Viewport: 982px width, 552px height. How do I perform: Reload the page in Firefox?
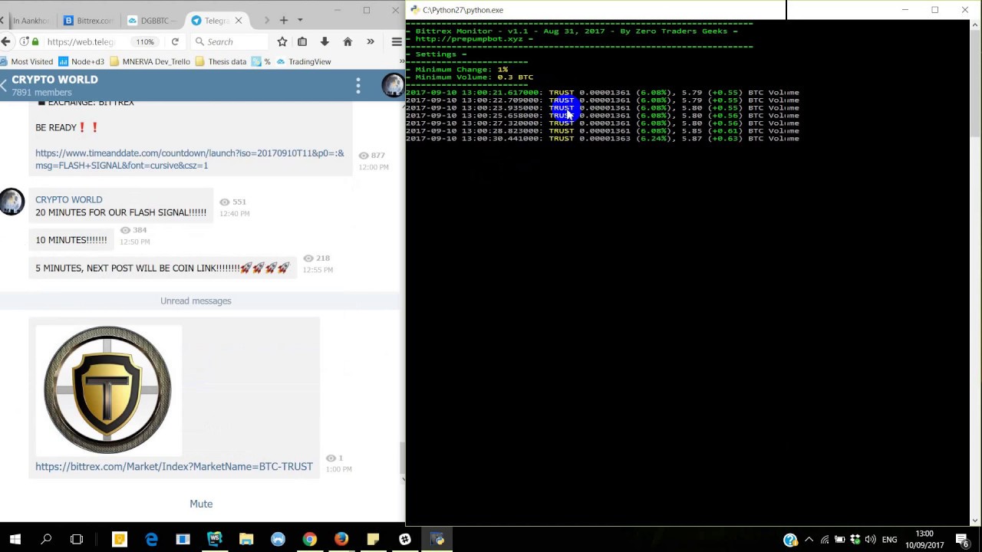point(175,41)
